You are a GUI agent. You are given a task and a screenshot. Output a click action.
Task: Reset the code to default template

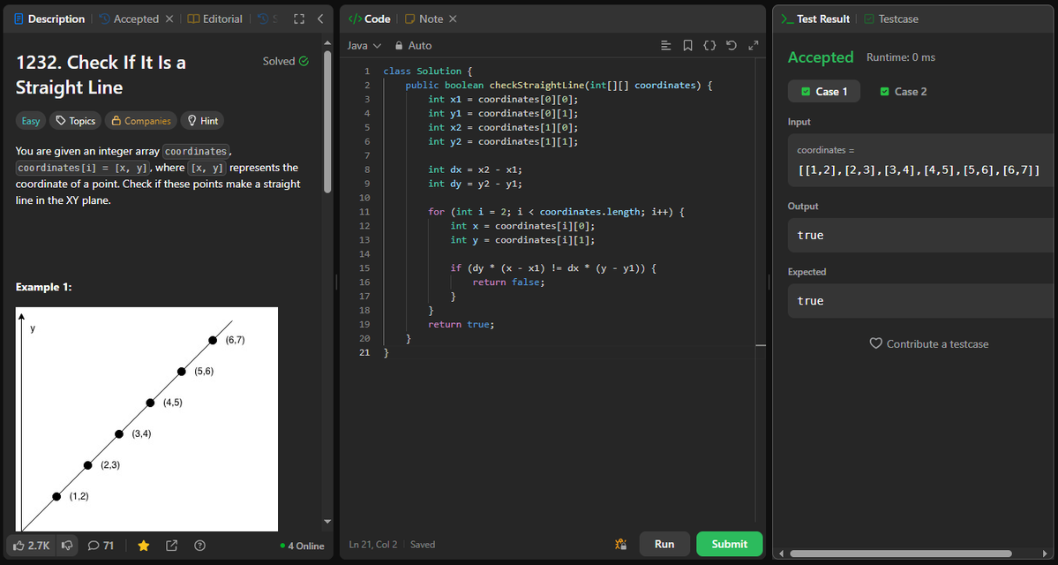[732, 45]
